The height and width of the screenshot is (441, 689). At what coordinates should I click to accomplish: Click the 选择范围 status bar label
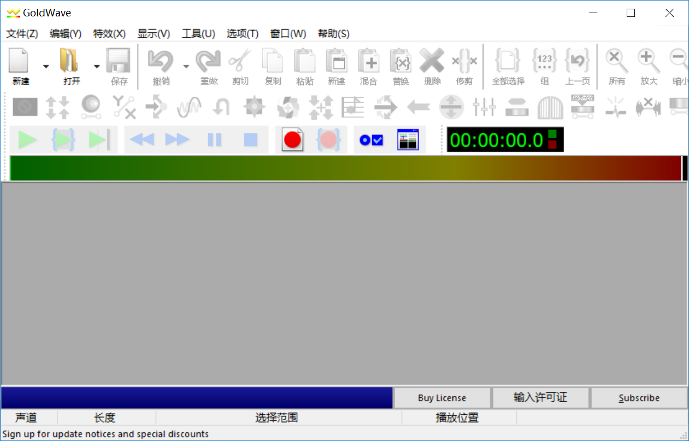coord(276,418)
